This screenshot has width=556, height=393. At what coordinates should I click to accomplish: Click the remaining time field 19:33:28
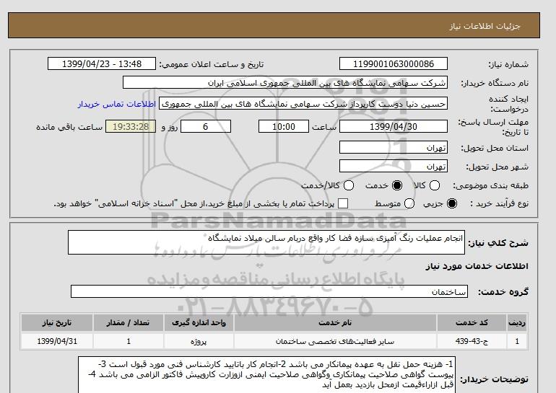[x=131, y=126]
